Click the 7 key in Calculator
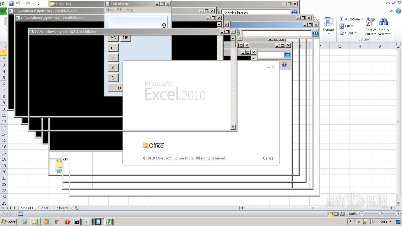Image resolution: width=402 pixels, height=226 pixels. point(113,57)
